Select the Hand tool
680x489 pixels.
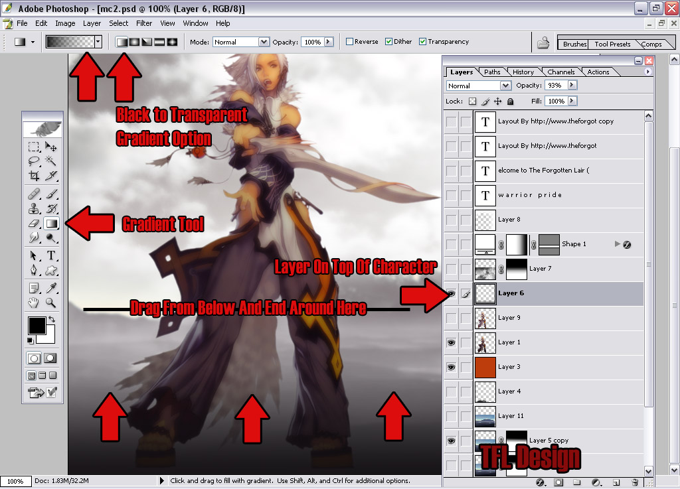34,303
